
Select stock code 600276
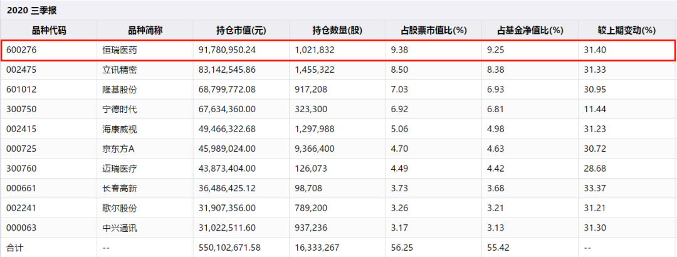point(21,50)
